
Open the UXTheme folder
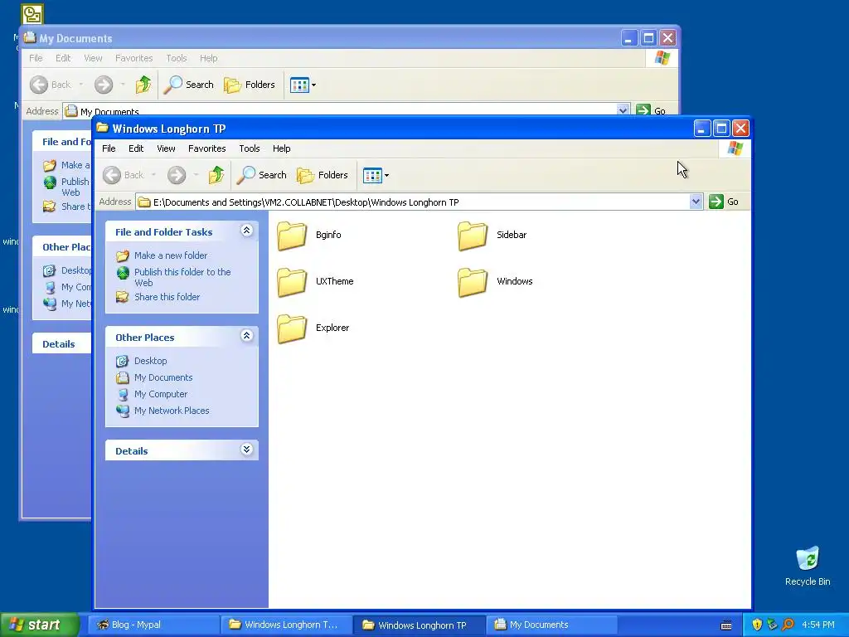coord(314,282)
